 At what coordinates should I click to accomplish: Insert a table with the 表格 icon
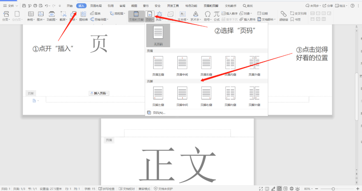point(31,16)
